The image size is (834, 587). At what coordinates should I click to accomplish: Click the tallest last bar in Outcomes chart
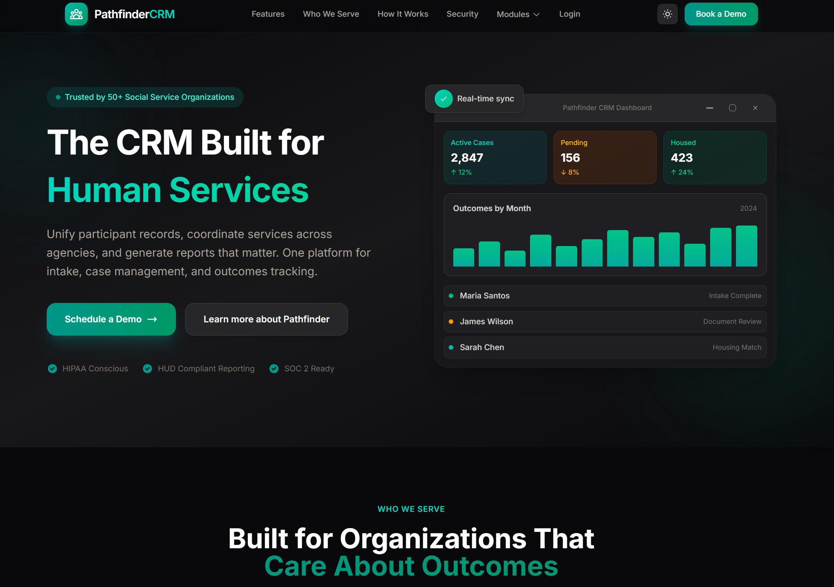click(746, 246)
